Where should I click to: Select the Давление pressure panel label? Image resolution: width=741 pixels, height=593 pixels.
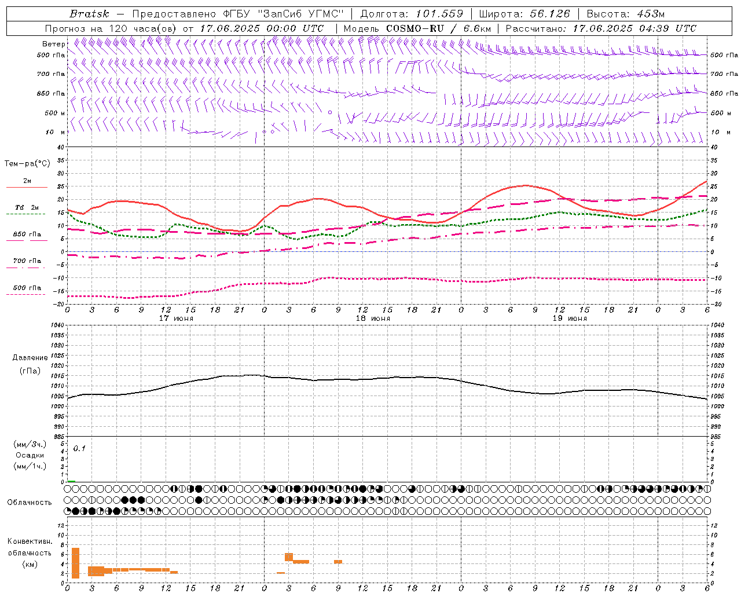point(30,358)
